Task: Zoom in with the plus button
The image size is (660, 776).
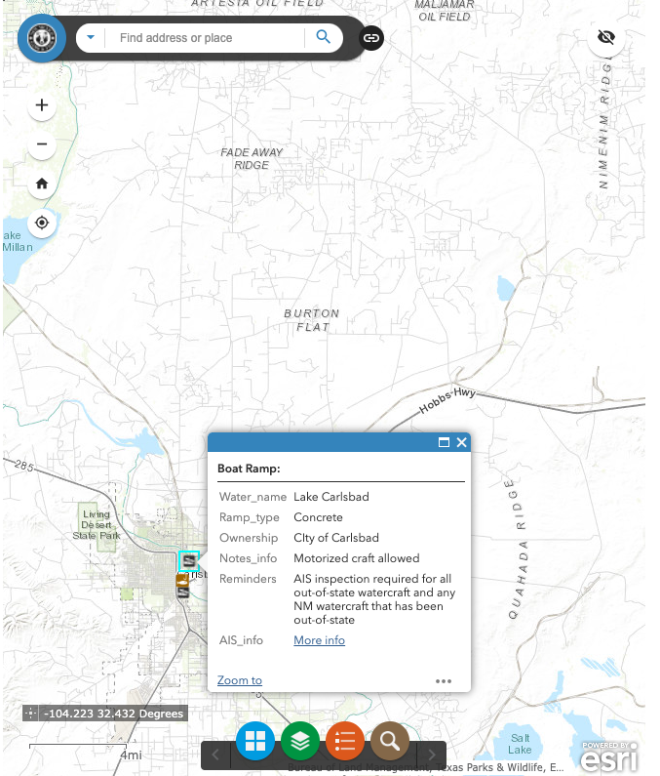Action: (x=42, y=104)
